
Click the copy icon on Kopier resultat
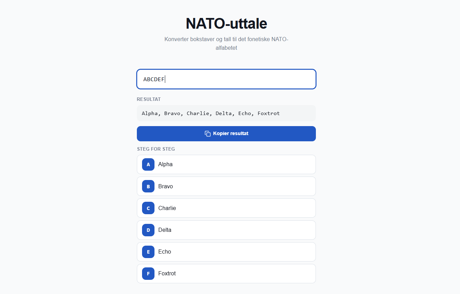[208, 134]
